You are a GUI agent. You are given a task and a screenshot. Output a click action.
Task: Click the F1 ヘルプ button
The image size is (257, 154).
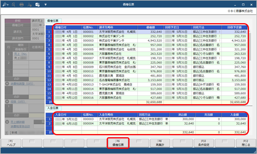point(11,143)
